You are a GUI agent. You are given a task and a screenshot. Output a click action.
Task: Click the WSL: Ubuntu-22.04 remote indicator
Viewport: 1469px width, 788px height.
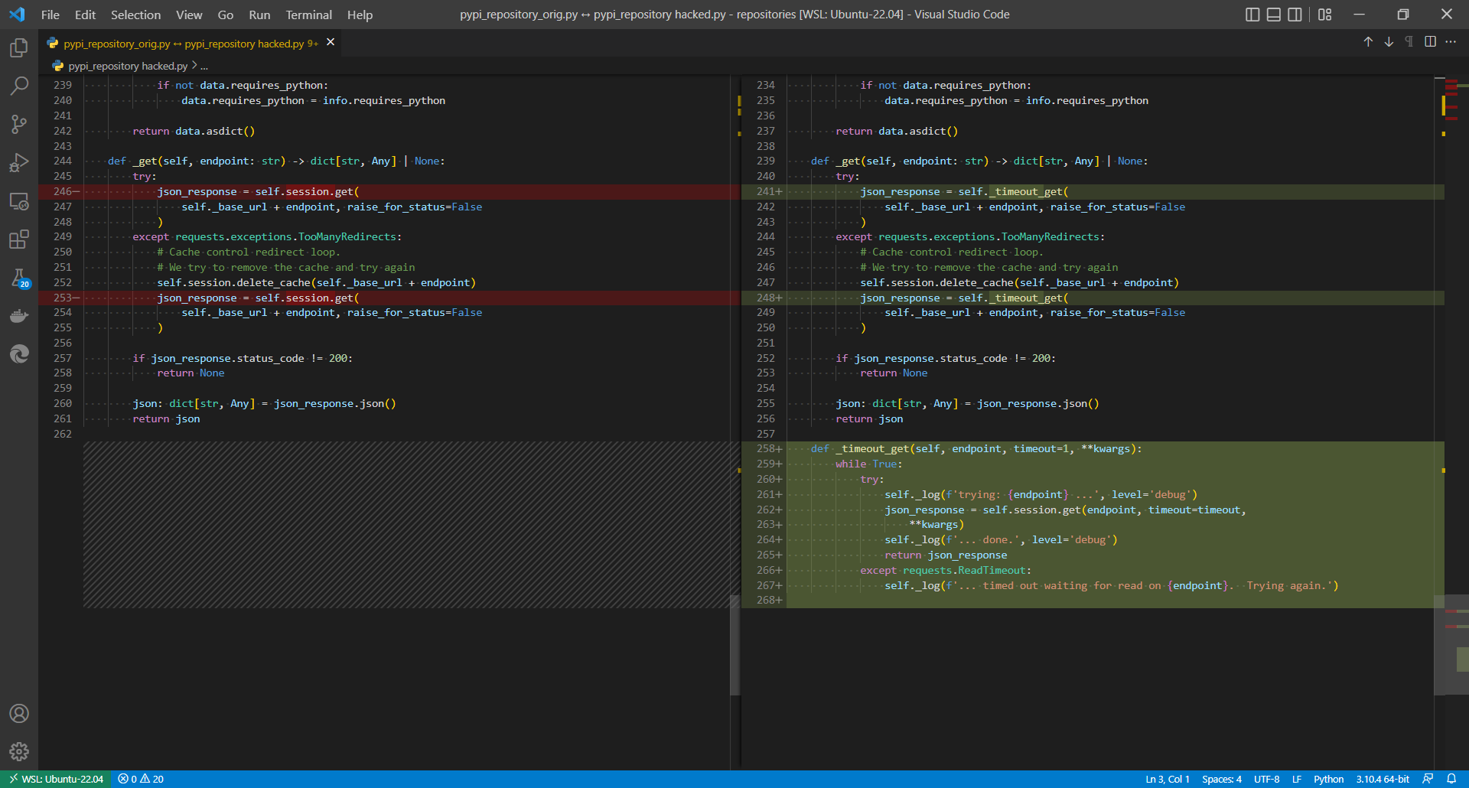click(55, 779)
